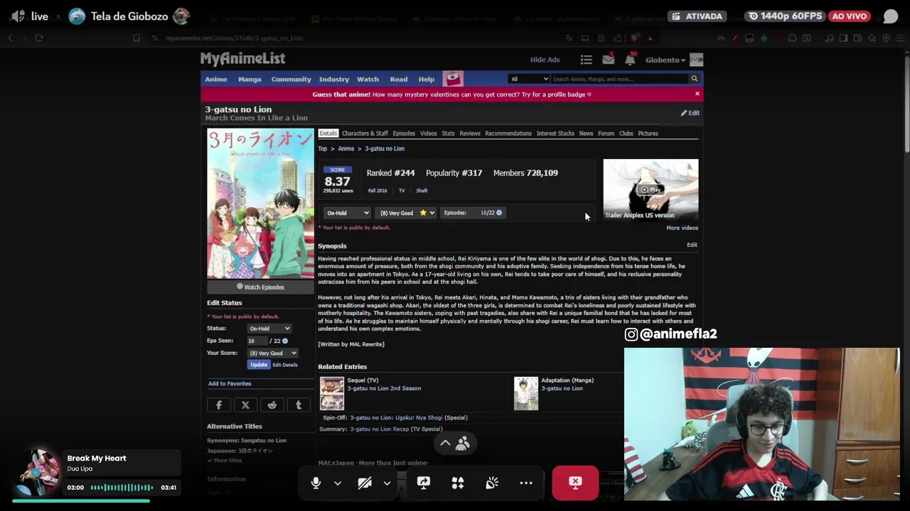
Task: Toggle the camera on
Action: pyautogui.click(x=365, y=483)
